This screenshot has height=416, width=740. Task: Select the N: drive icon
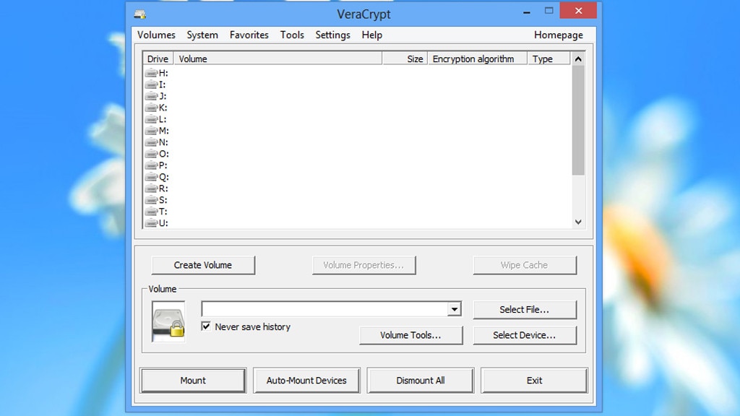tap(151, 142)
